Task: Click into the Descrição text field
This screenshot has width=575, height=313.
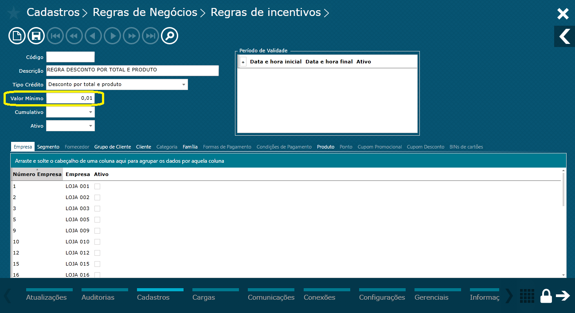Action: pyautogui.click(x=133, y=70)
